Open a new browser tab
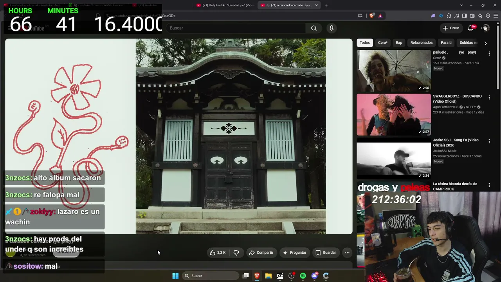The image size is (501, 282). (326, 5)
